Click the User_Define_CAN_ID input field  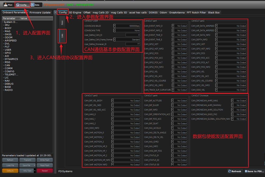click(x=133, y=35)
